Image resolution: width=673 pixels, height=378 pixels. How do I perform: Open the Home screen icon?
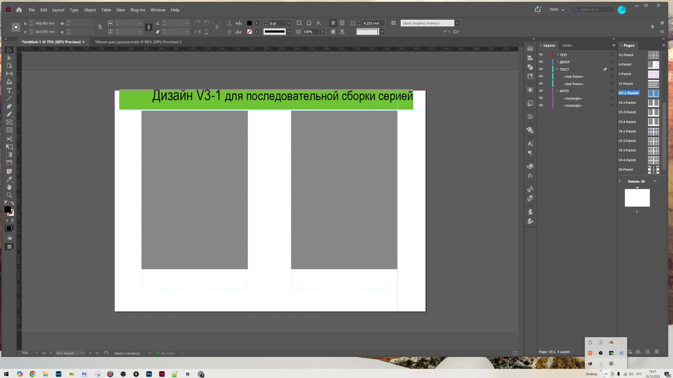pyautogui.click(x=19, y=10)
